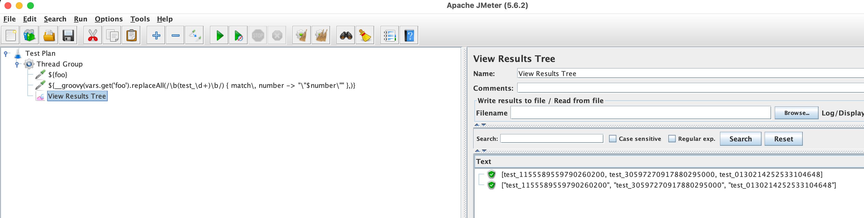Open the Tools menu

click(140, 19)
